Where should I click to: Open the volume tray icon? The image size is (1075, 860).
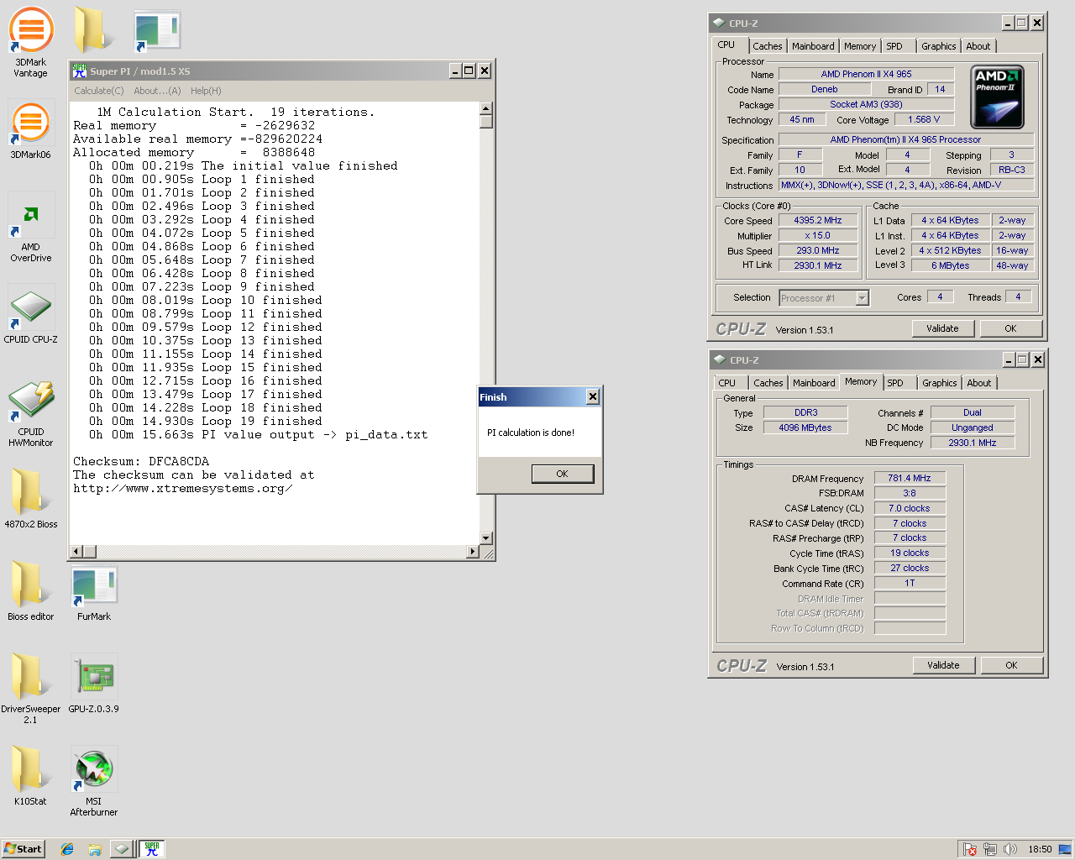[x=1009, y=849]
